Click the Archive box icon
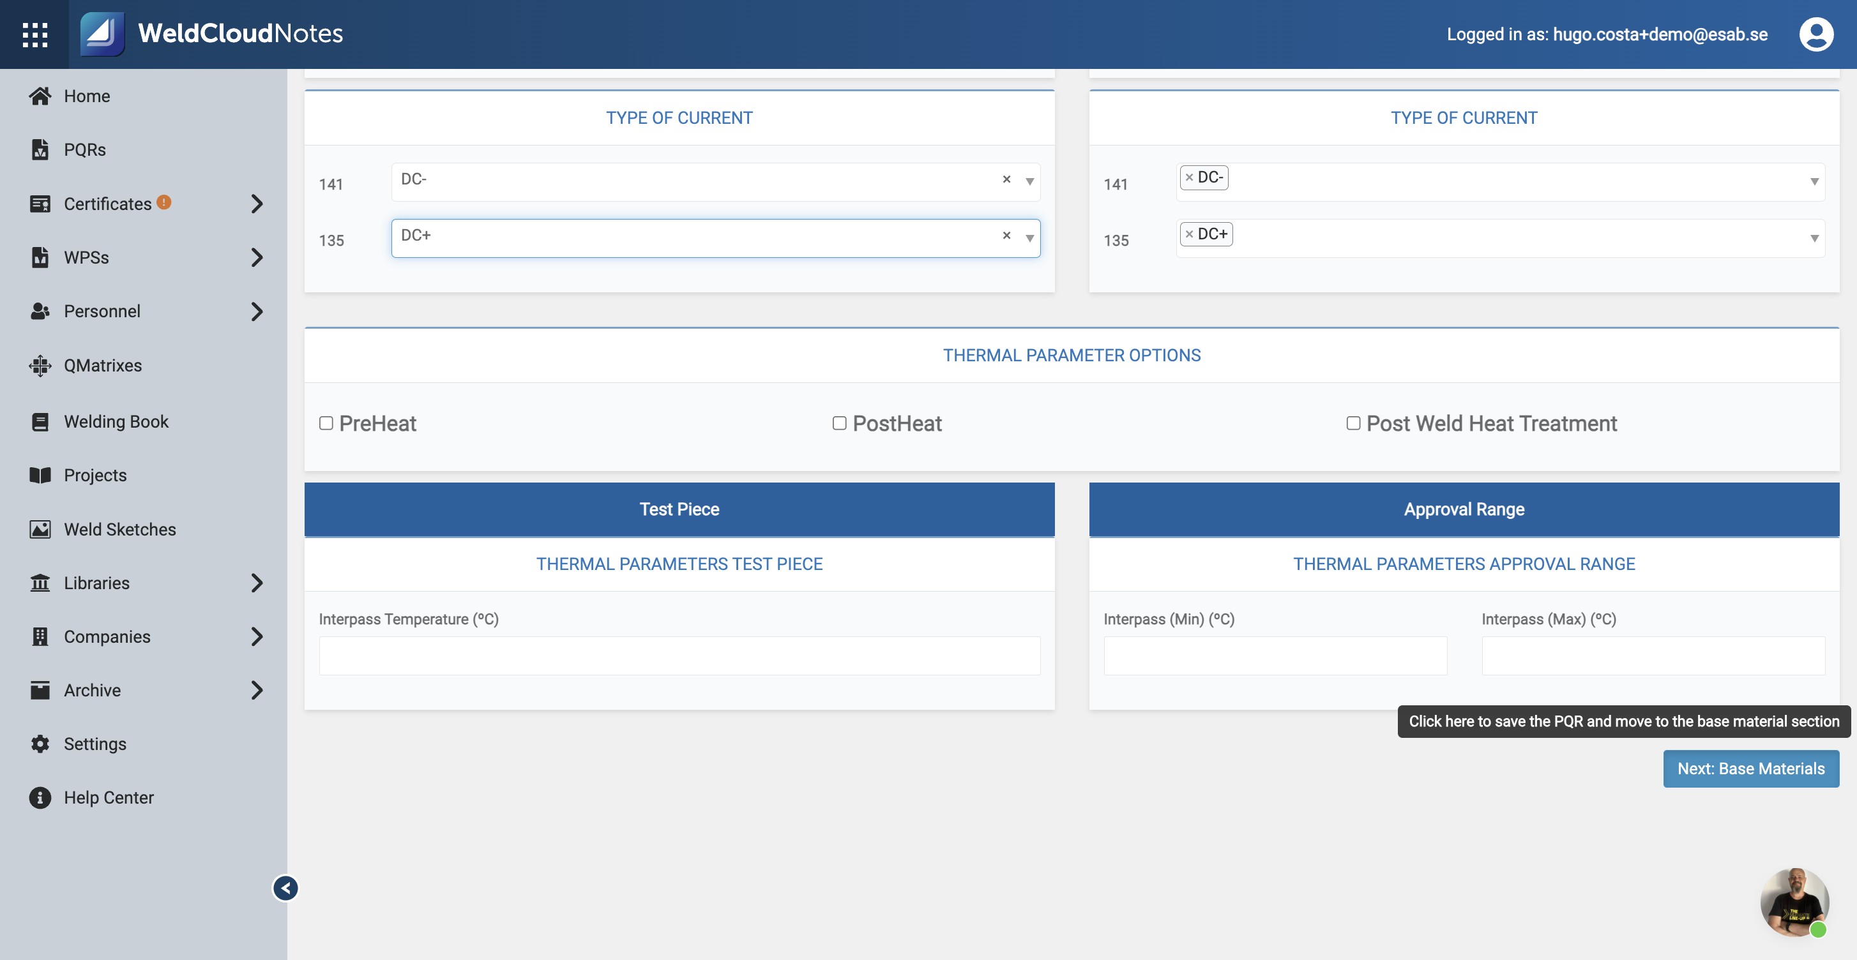The width and height of the screenshot is (1857, 960). point(40,690)
